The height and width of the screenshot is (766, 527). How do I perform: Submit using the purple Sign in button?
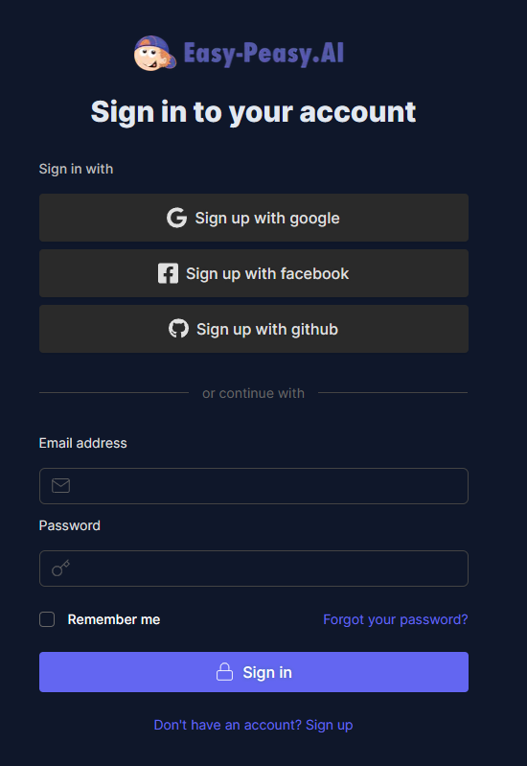click(254, 672)
